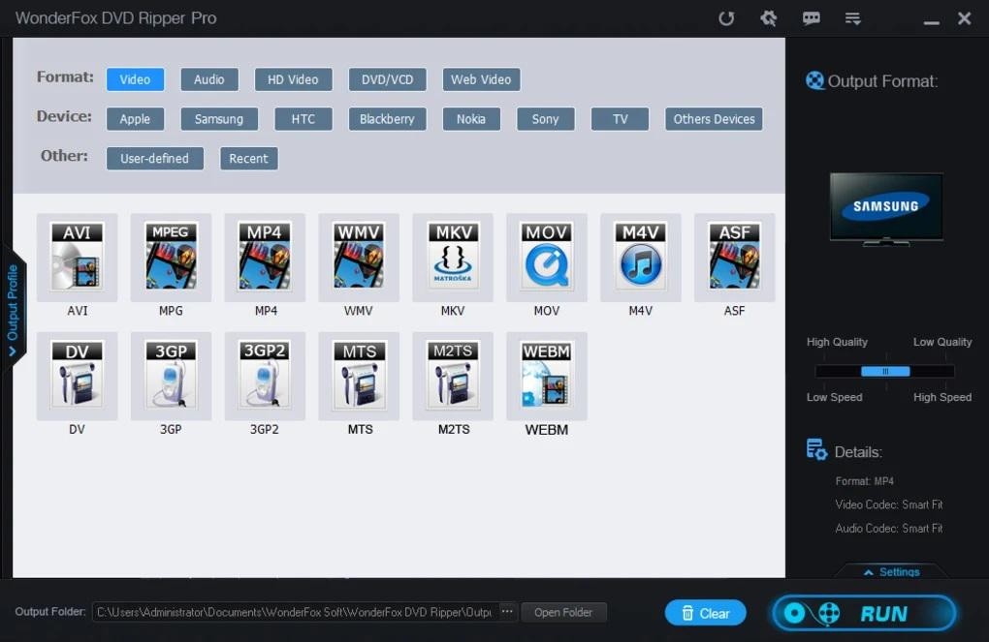Screen dimensions: 989x642
Task: Click the gear settings icon in title bar
Action: pyautogui.click(x=769, y=18)
